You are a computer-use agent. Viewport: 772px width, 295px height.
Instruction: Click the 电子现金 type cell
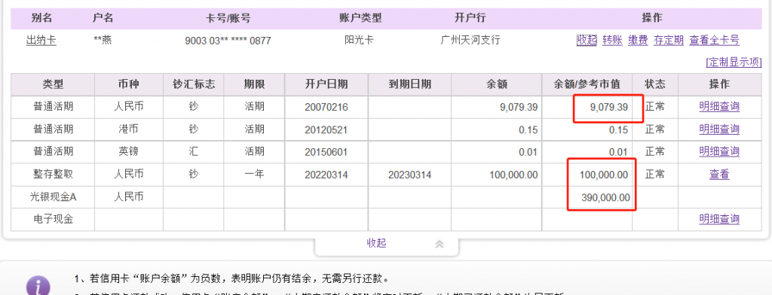54,219
